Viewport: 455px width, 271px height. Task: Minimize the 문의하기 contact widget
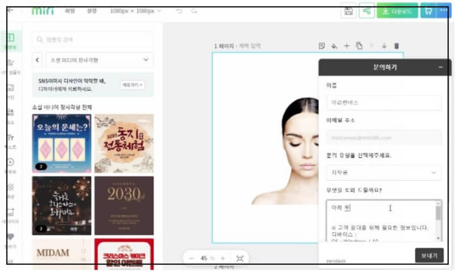441,68
